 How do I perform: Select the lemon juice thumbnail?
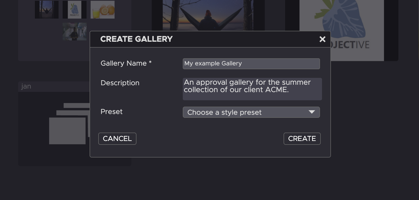(x=103, y=10)
